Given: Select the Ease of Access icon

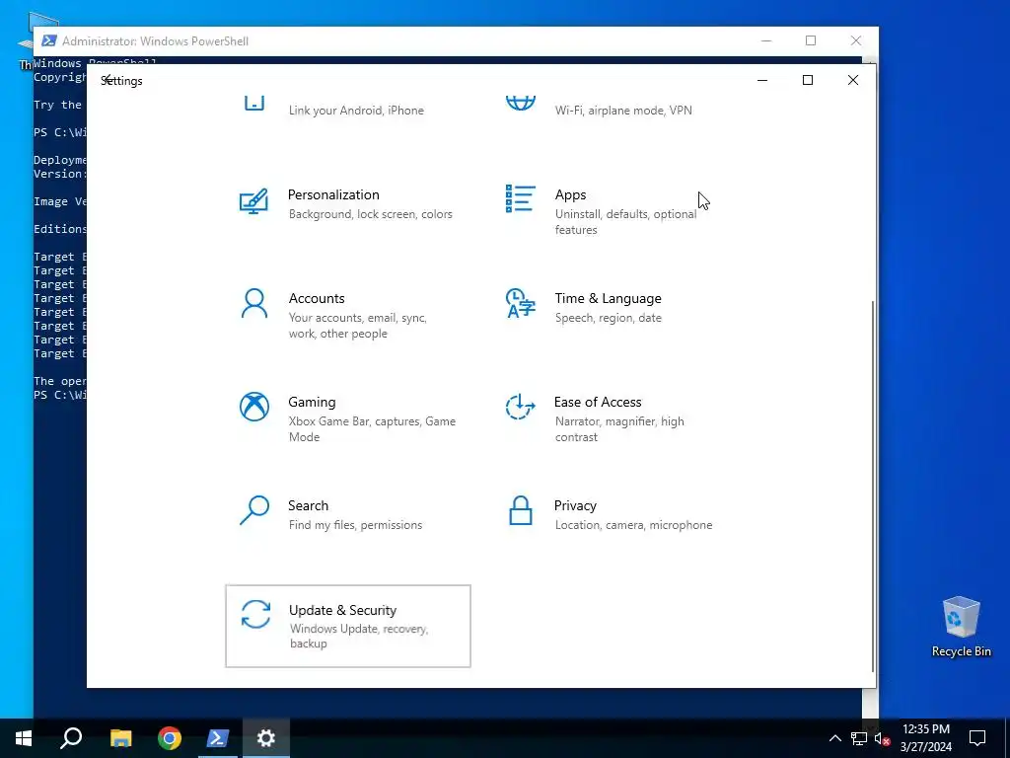Looking at the screenshot, I should tap(521, 407).
